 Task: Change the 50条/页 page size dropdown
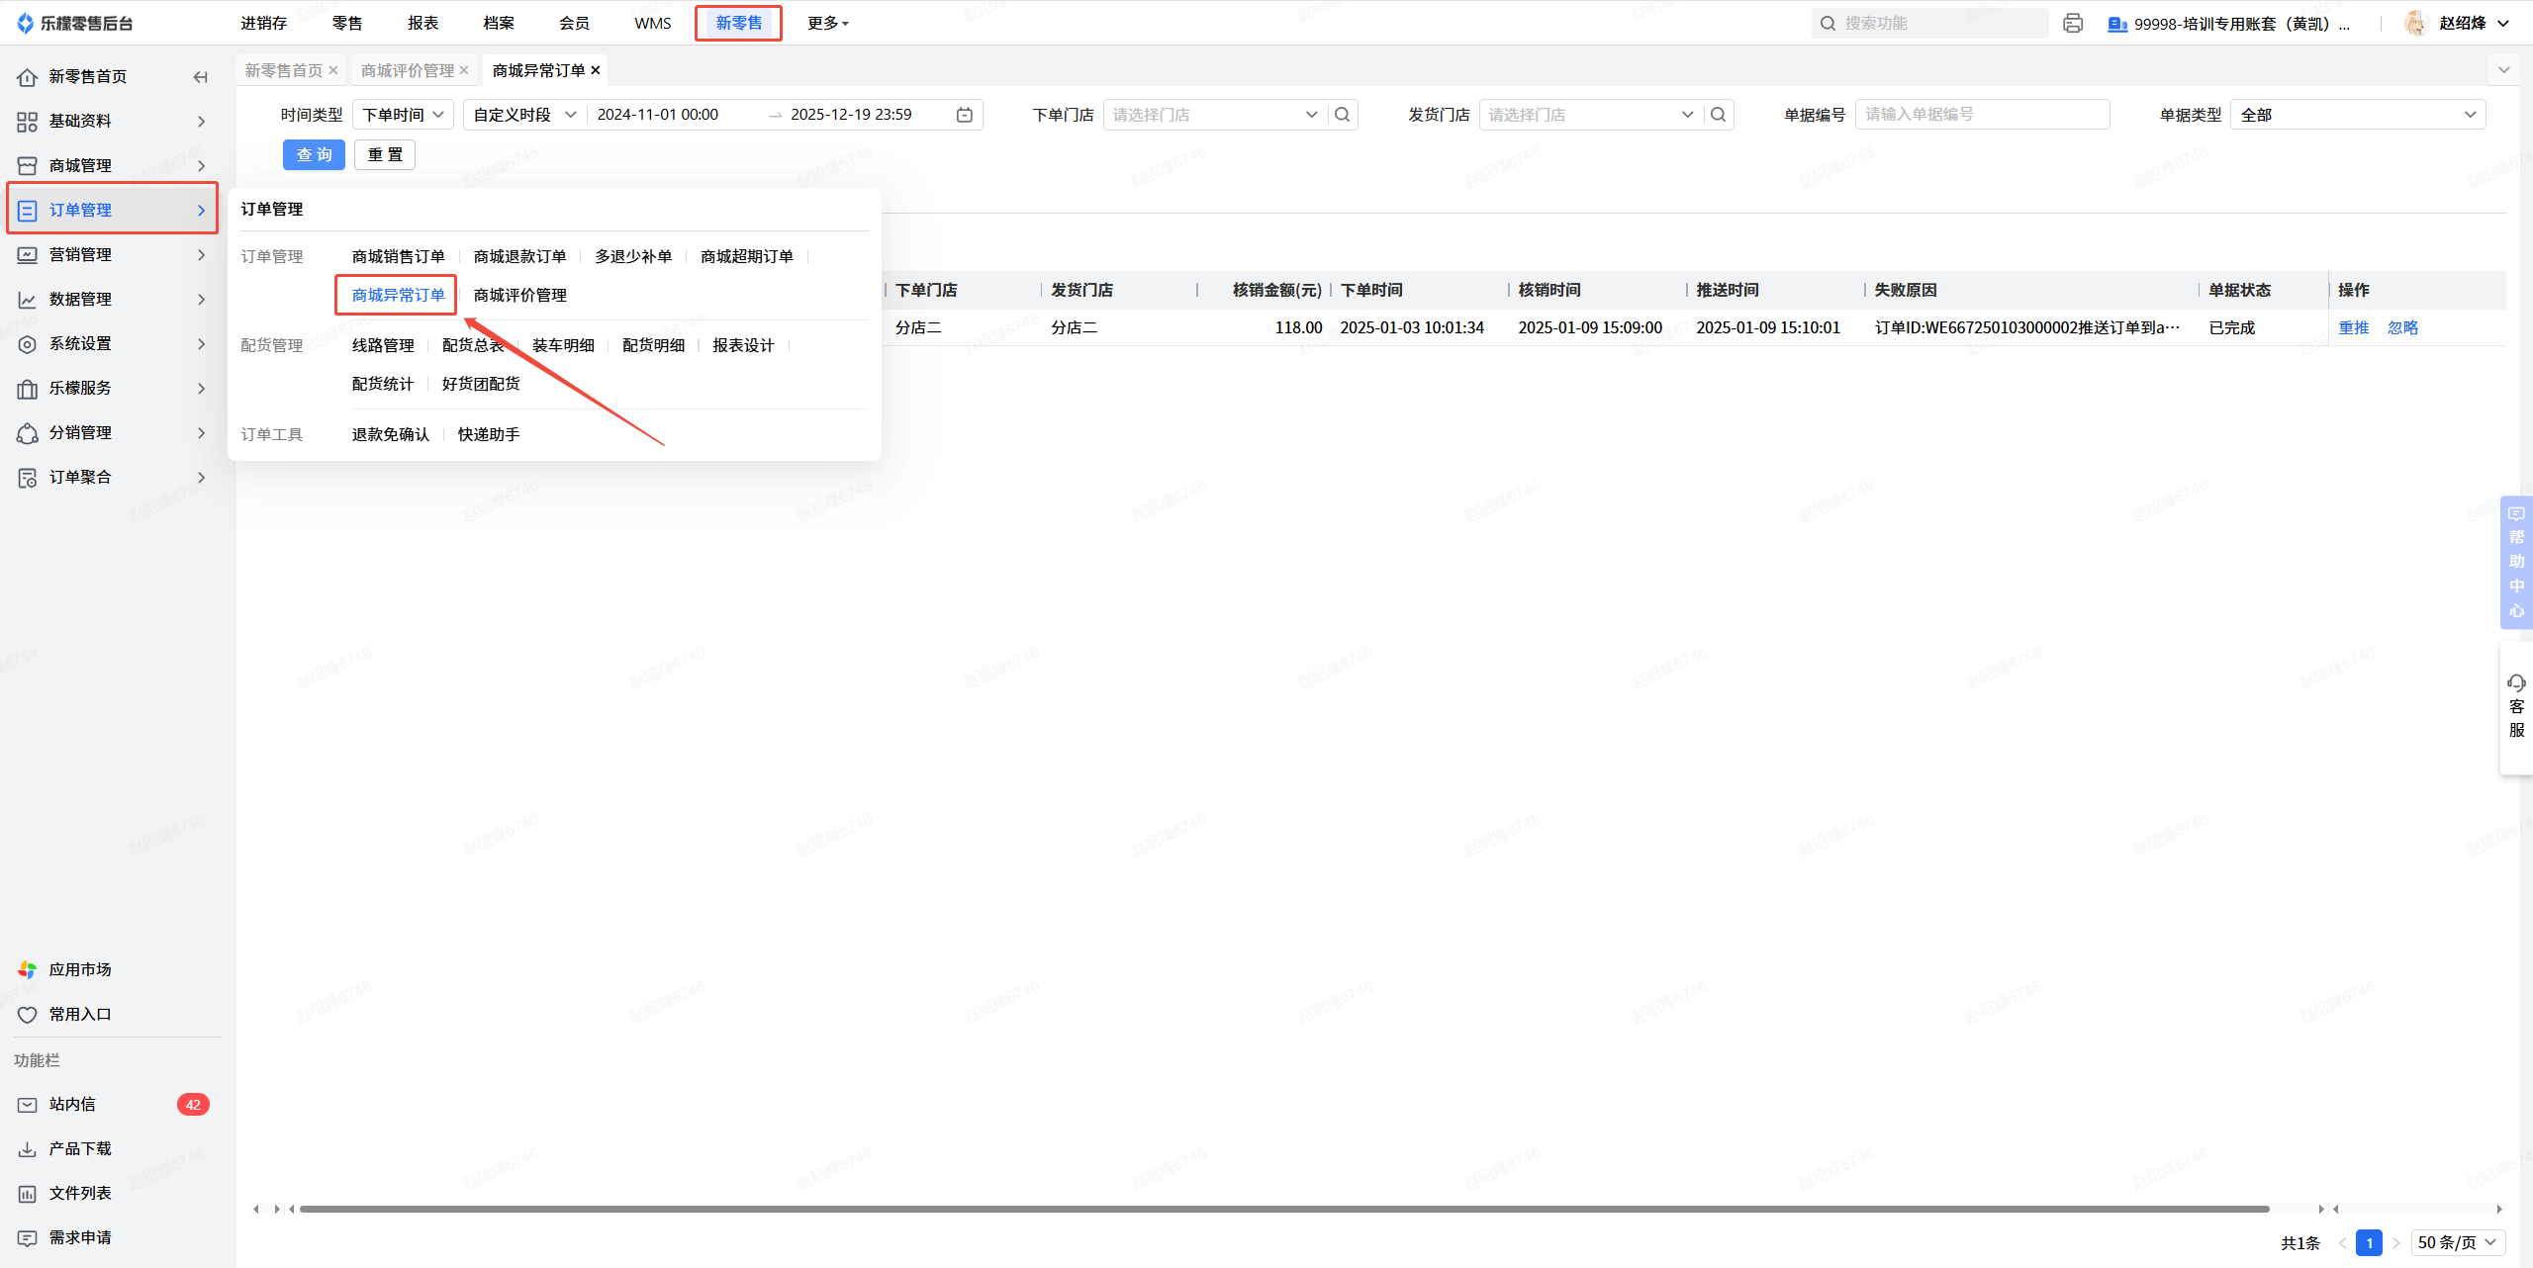tap(2457, 1242)
